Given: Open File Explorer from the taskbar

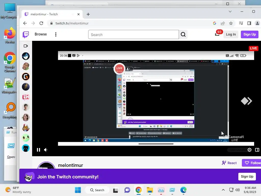Looking at the screenshot, I should [x=150, y=190].
